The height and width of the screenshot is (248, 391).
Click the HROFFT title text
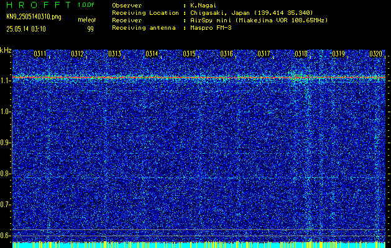tap(39, 5)
